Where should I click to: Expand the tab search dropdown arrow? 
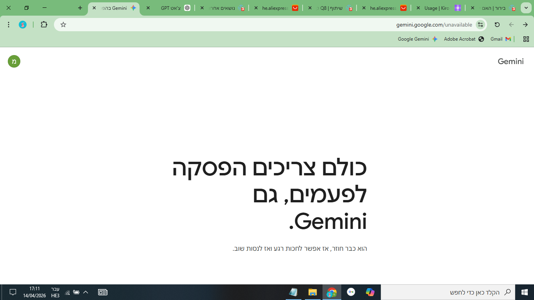point(526,8)
